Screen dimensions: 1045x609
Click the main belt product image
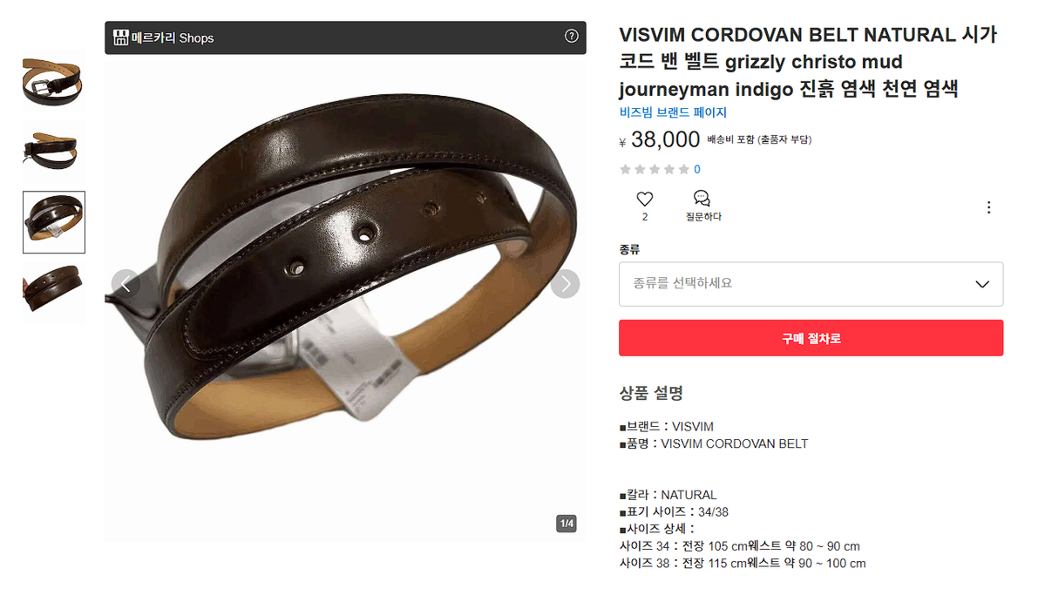click(345, 296)
